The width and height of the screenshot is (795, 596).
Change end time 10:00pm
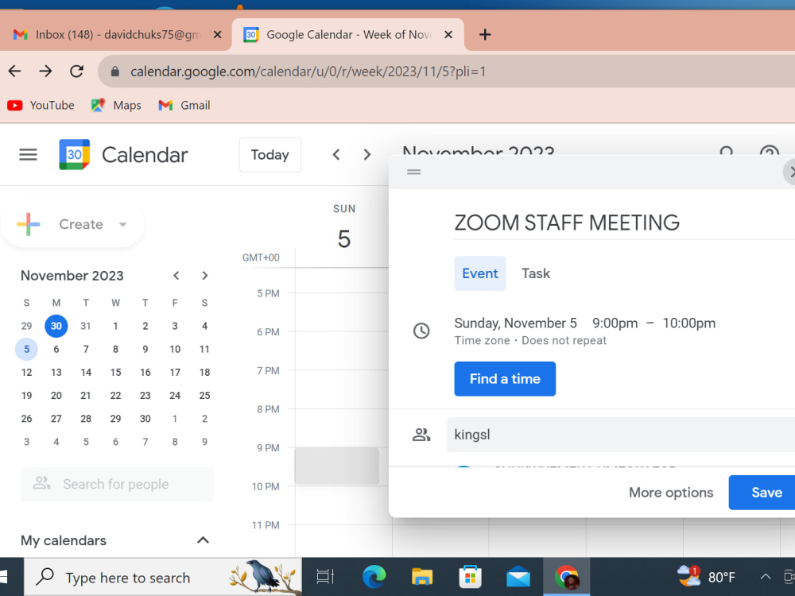(688, 323)
